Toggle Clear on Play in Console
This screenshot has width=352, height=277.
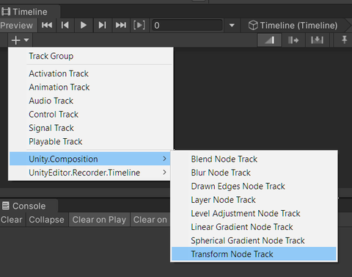(99, 220)
